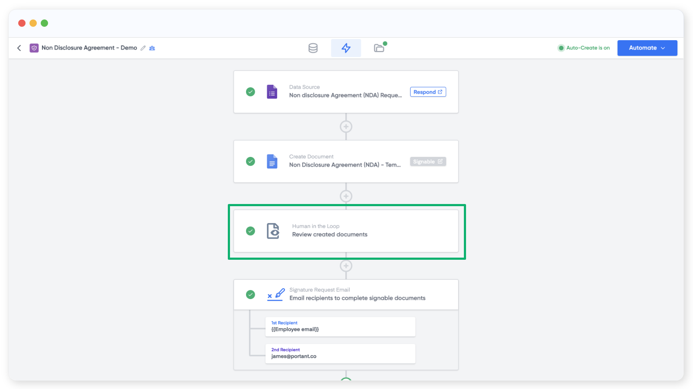Click the purple shield workflow icon

[34, 48]
